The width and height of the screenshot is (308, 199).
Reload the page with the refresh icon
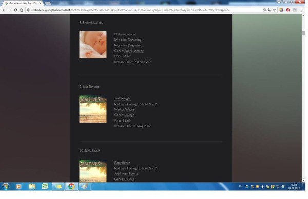(15, 10)
